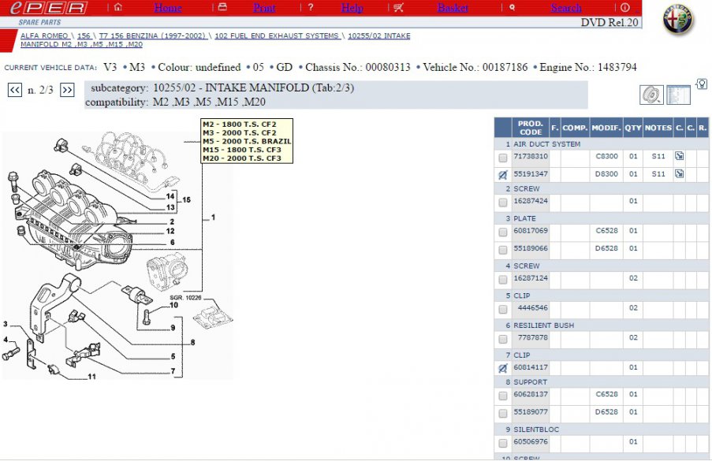
Task: Open link icon for part 71738310
Action: tap(679, 156)
